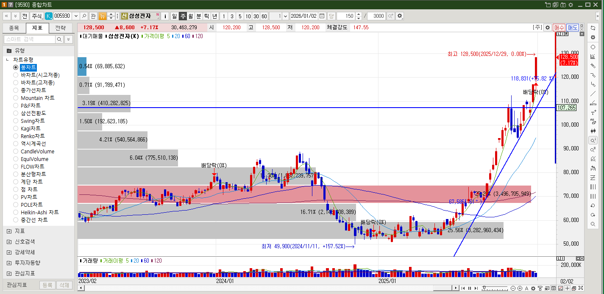The image size is (604, 294).
Task: Click the refresh icon atop right toolbar
Action: 593,28
